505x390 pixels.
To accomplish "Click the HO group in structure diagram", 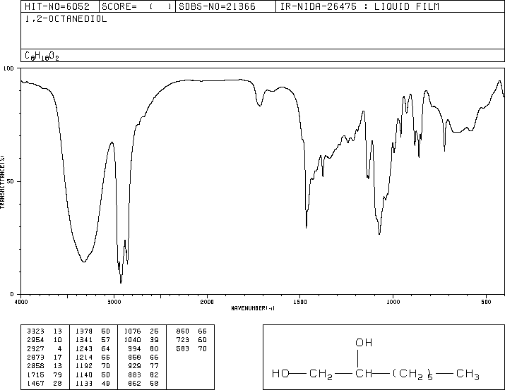I will [x=280, y=374].
